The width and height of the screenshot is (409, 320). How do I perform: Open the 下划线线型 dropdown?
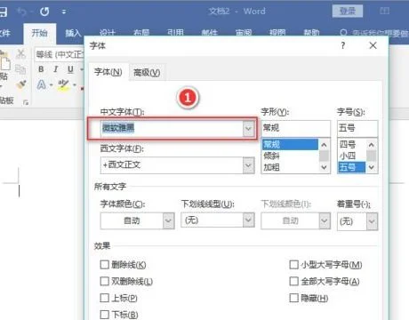248,220
